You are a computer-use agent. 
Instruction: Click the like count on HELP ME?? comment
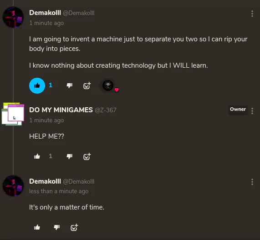pyautogui.click(x=51, y=156)
